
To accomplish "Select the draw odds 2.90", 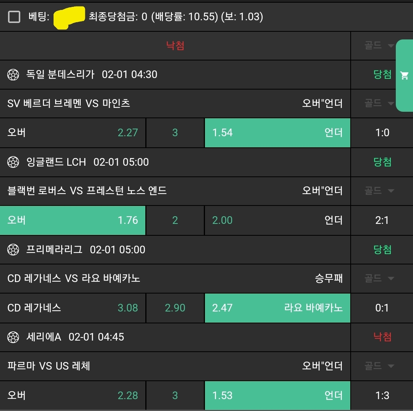I will pos(175,308).
